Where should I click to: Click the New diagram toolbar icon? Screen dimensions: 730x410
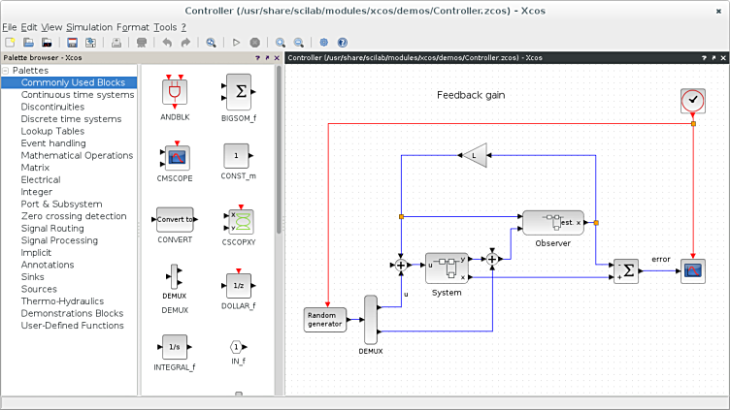pyautogui.click(x=10, y=43)
